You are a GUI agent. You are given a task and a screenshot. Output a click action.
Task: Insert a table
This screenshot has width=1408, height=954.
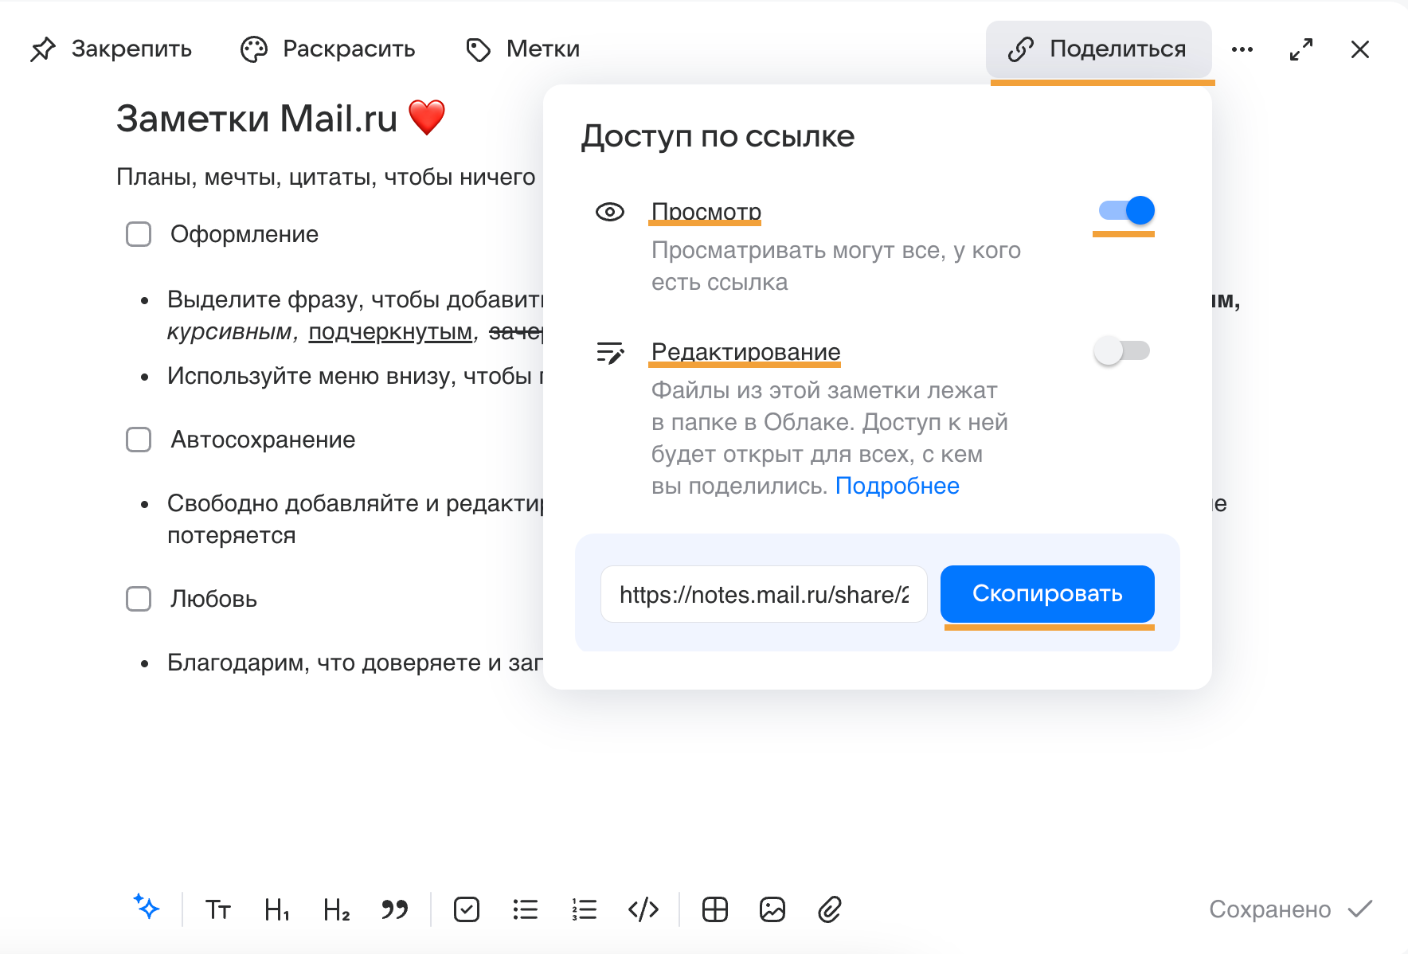click(x=715, y=909)
